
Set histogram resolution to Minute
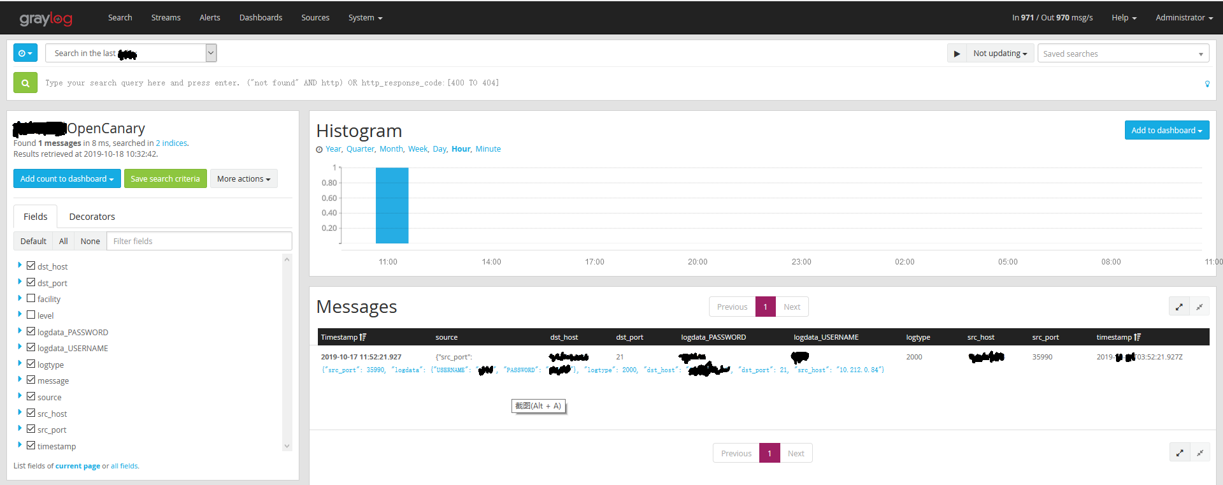point(488,148)
